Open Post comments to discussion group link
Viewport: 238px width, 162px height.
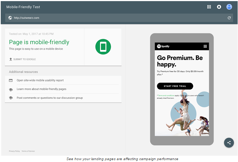coord(50,98)
